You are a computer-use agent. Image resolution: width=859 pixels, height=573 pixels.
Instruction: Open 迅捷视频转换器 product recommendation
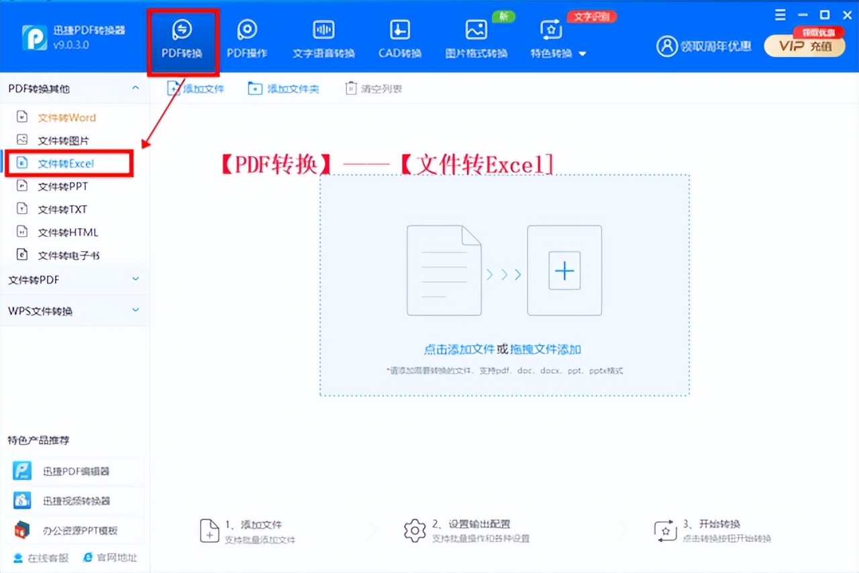76,501
